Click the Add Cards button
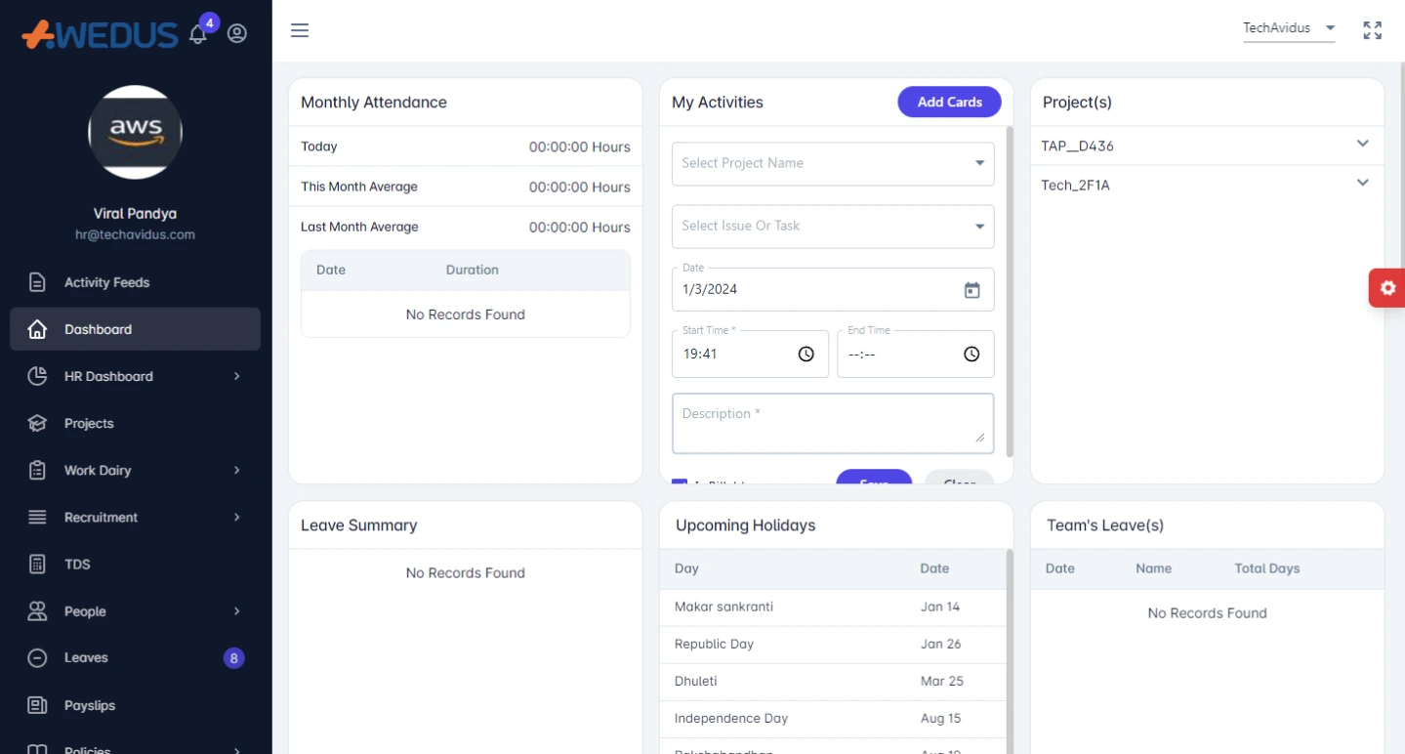 949,102
